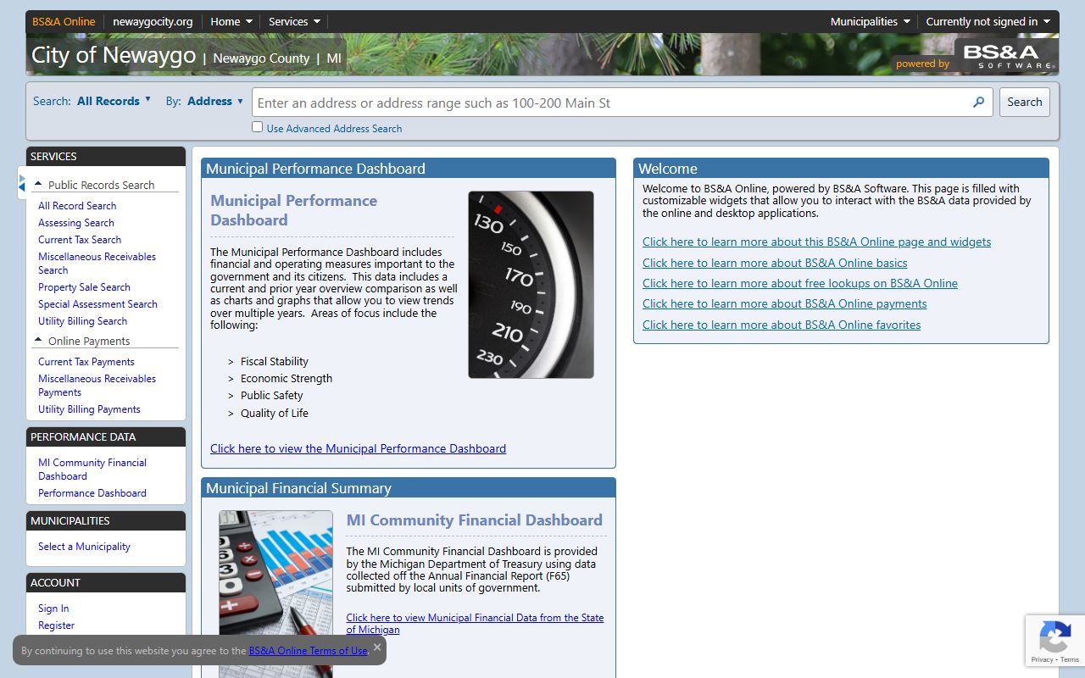
Task: Open the Services dropdown menu
Action: pos(294,22)
